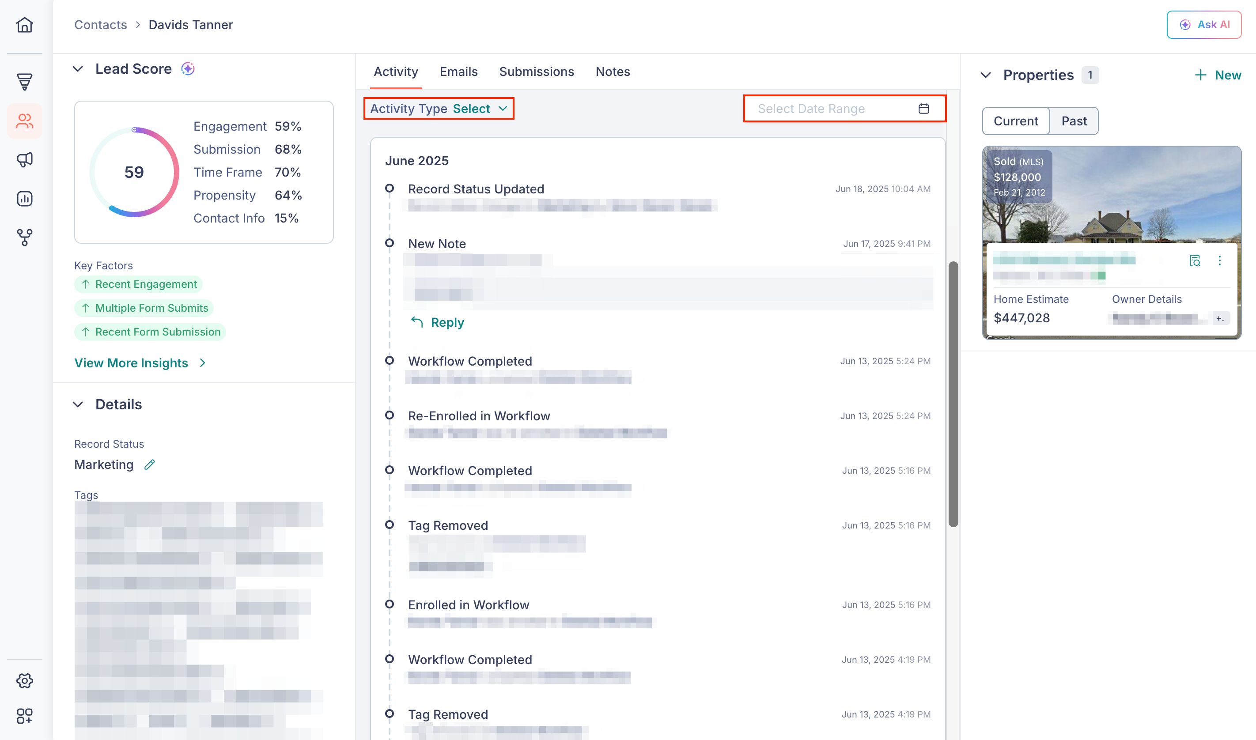This screenshot has height=740, width=1256.
Task: Click the AI sparkle icon beside Lead Score
Action: pyautogui.click(x=188, y=69)
